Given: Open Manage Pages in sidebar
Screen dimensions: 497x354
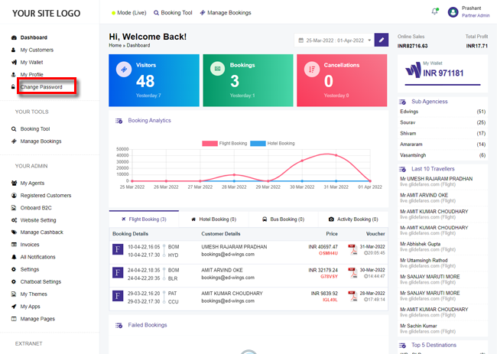Looking at the screenshot, I should [x=37, y=319].
